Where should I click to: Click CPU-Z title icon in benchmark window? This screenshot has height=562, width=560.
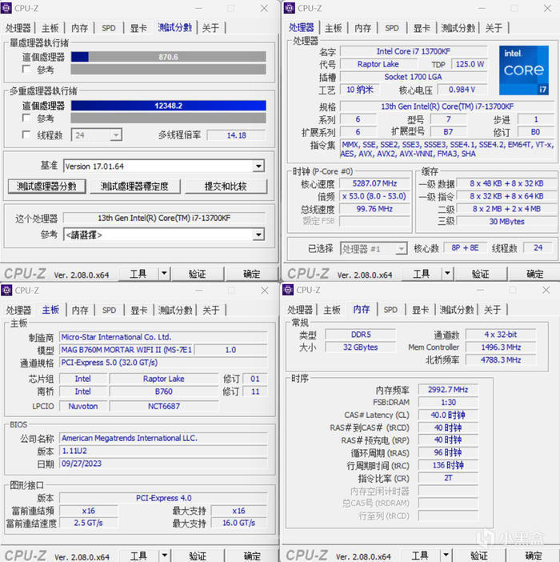6,8
